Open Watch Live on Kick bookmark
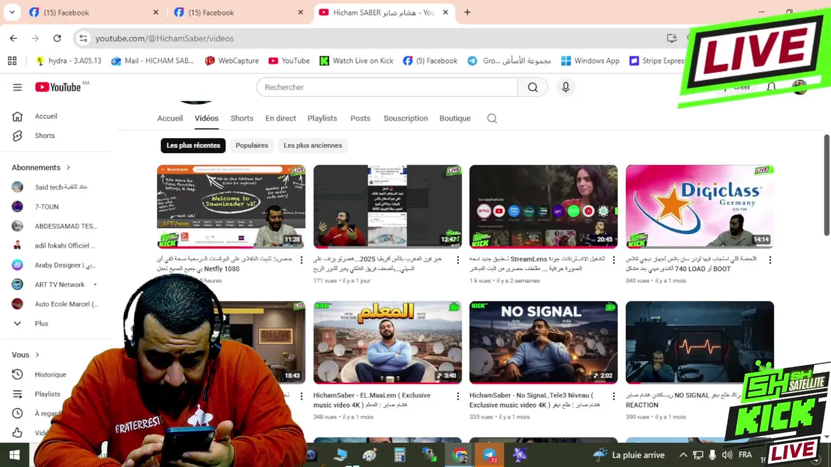The image size is (831, 467). tap(356, 60)
